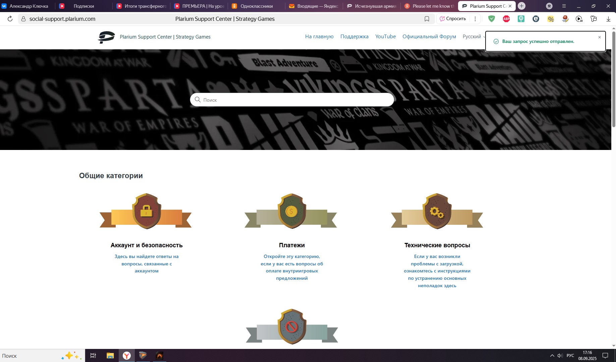Open the Account and security lock shield
The width and height of the screenshot is (616, 362).
[x=146, y=211]
